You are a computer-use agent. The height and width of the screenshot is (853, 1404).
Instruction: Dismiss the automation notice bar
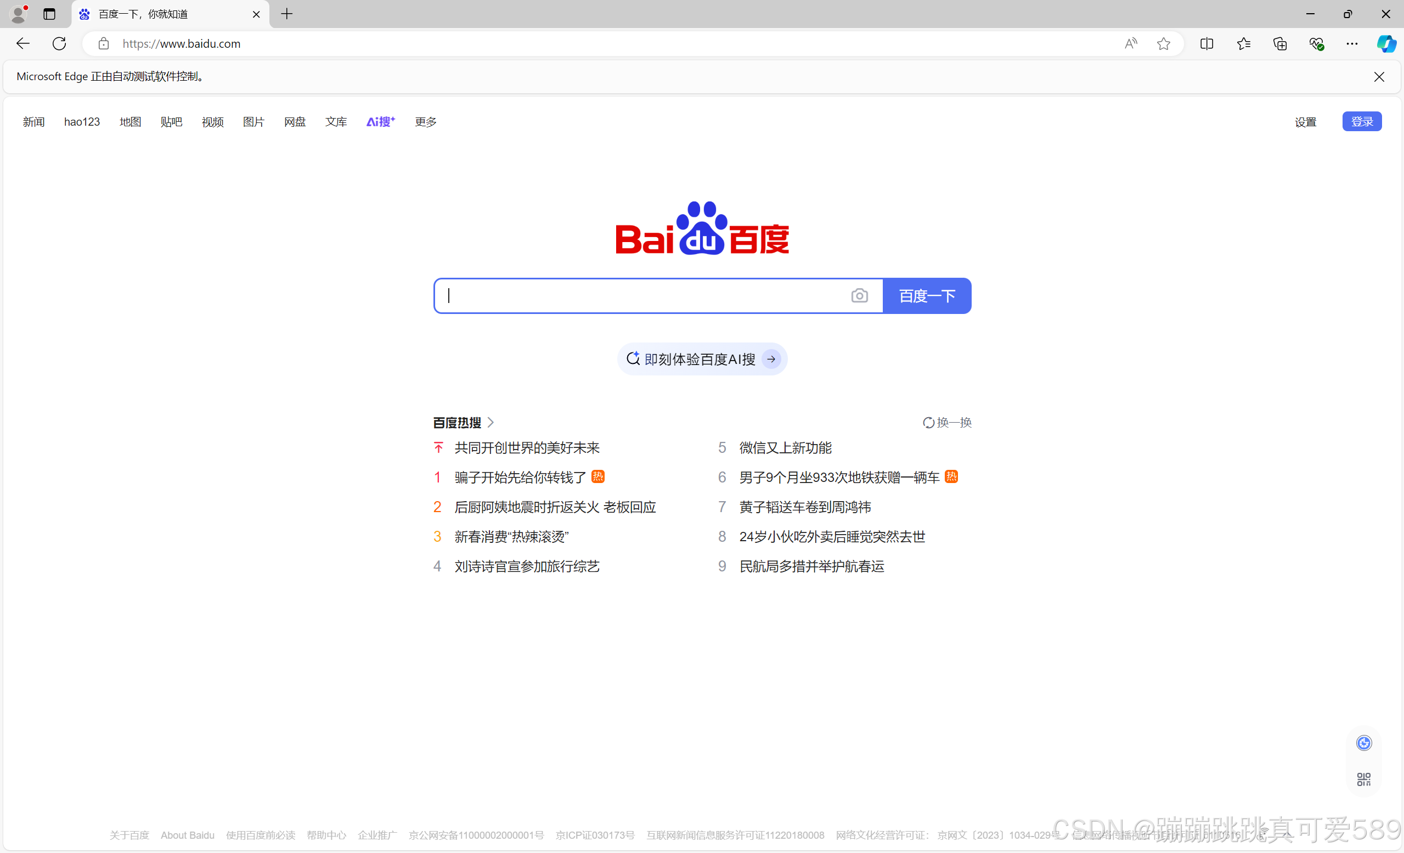click(1379, 77)
